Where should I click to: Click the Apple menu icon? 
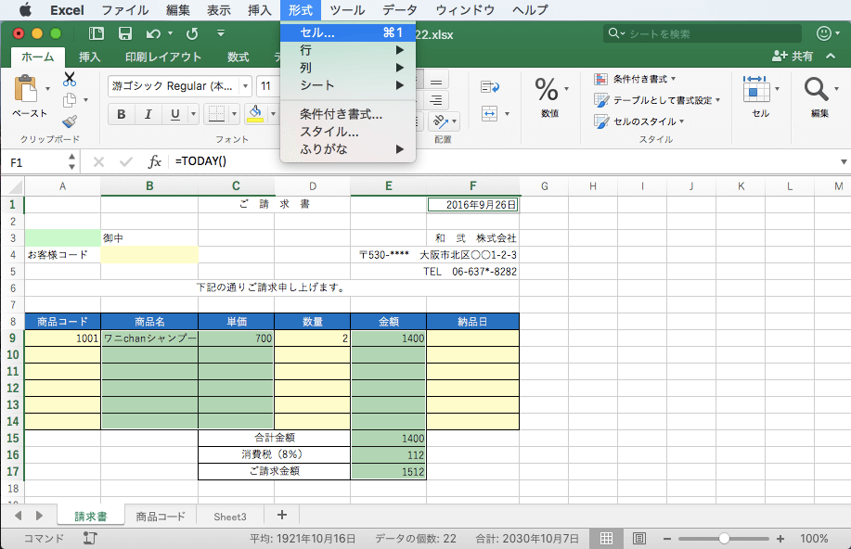pyautogui.click(x=25, y=10)
